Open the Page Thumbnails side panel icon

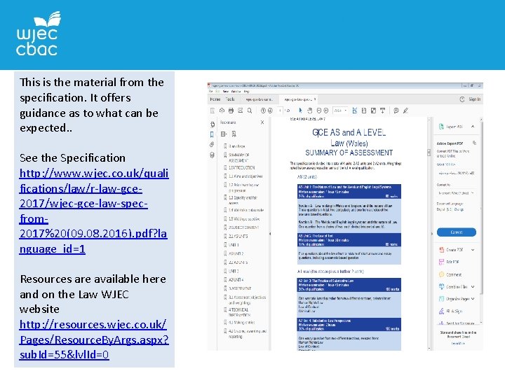tap(213, 125)
